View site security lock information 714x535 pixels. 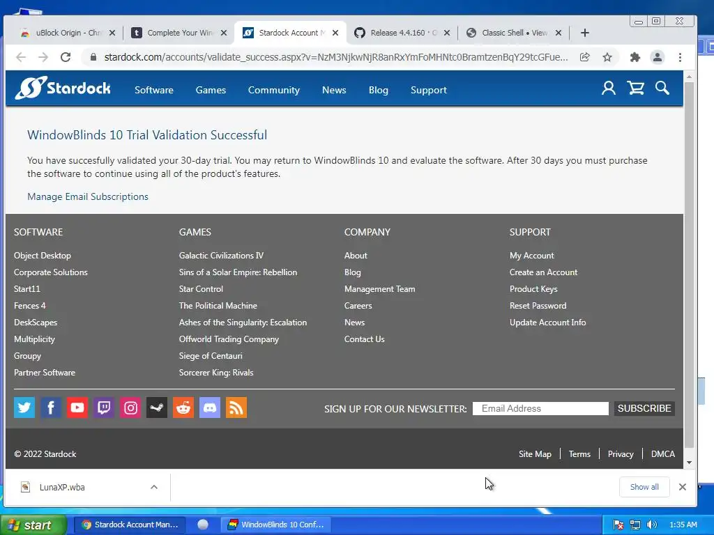pos(93,57)
